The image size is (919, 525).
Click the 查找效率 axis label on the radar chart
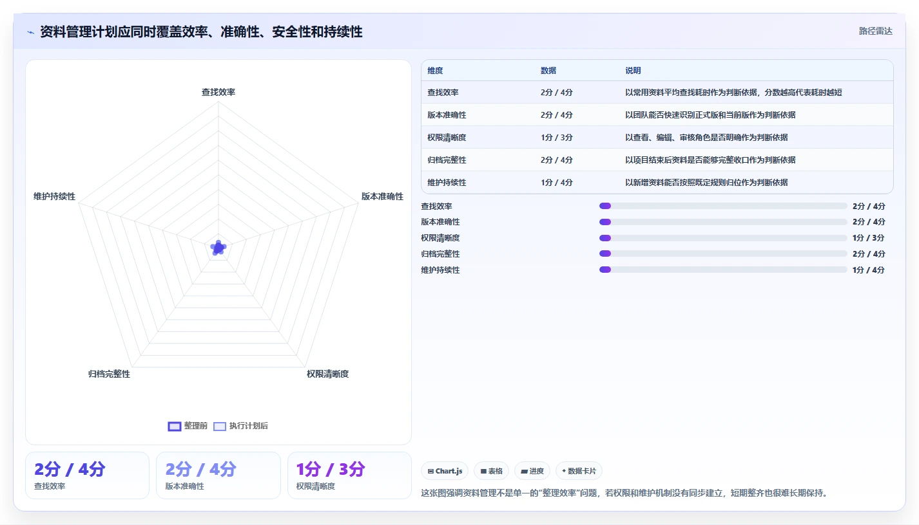[218, 92]
